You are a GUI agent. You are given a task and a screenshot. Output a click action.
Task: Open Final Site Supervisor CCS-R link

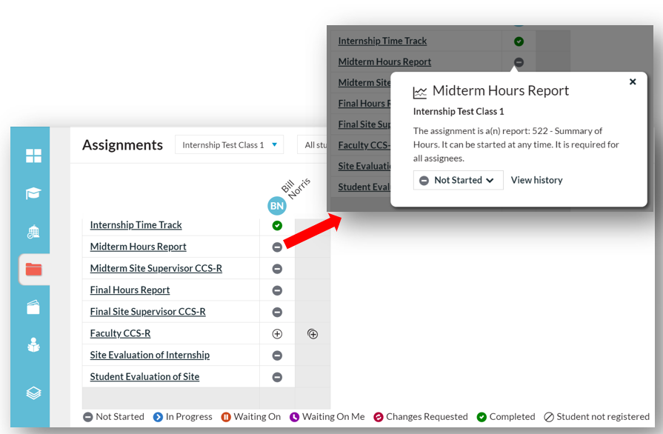click(147, 312)
